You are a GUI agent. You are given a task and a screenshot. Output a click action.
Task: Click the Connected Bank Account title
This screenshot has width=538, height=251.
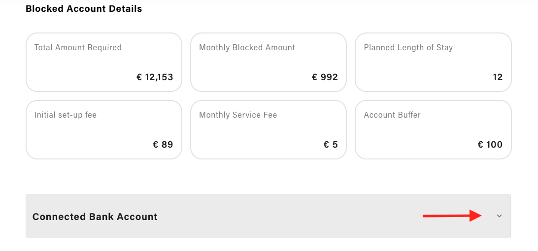(95, 217)
